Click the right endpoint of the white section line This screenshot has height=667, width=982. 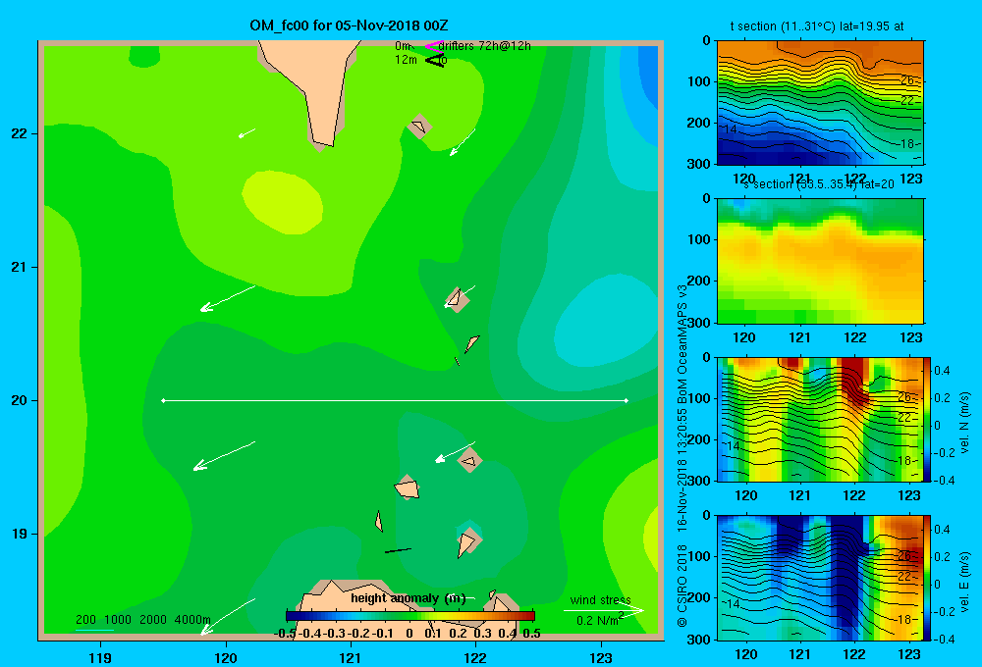click(627, 400)
